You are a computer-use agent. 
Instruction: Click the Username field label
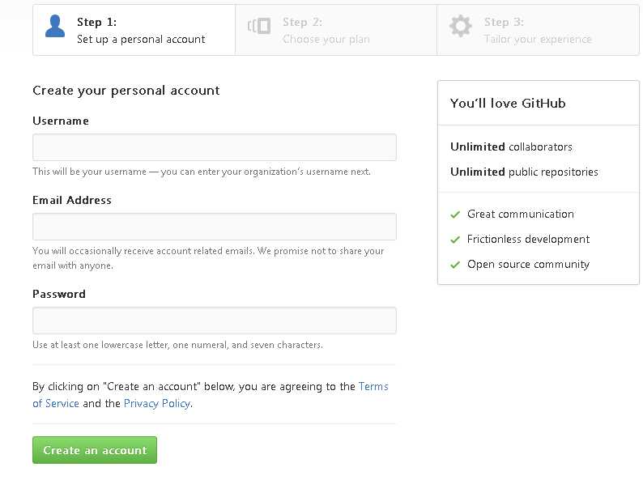61,121
